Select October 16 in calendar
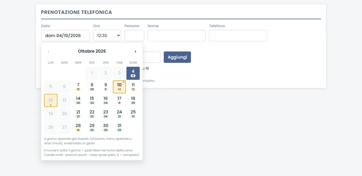 pos(106,100)
